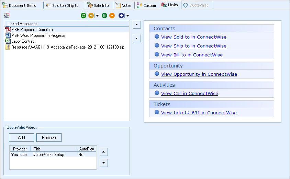Click the Provider column header
Viewport: 290px width, 179px height.
(20, 149)
